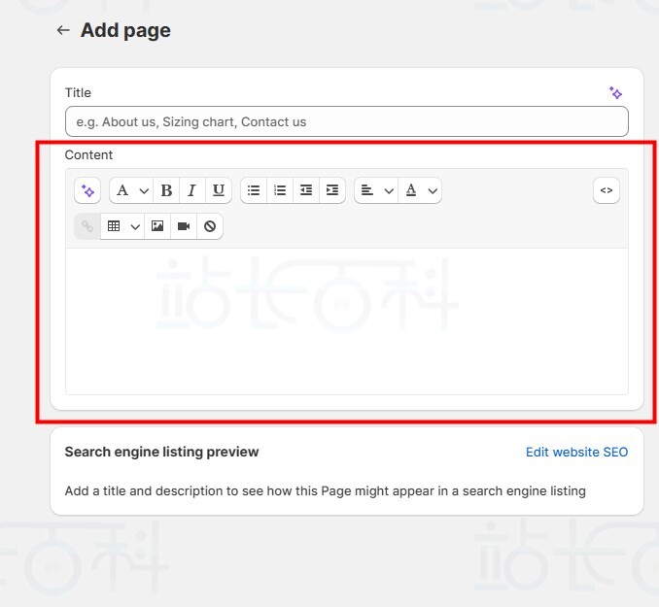
Task: Toggle italic formatting
Action: (192, 190)
